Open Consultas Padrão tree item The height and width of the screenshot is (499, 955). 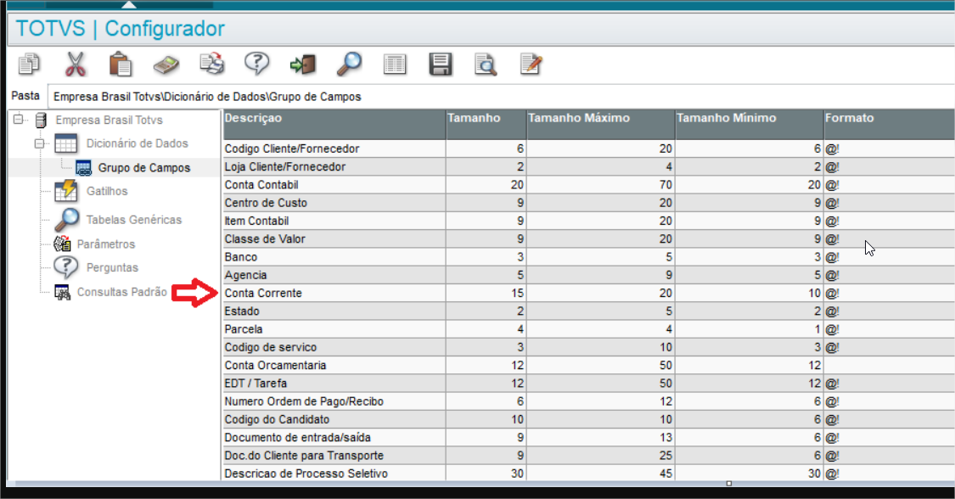coord(121,292)
